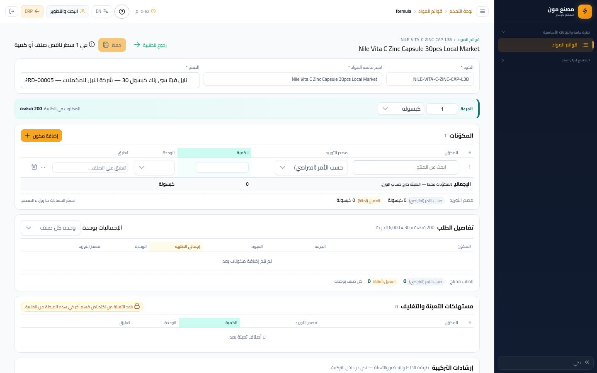Select قوائم المواد in the sidebar

(x=546, y=45)
